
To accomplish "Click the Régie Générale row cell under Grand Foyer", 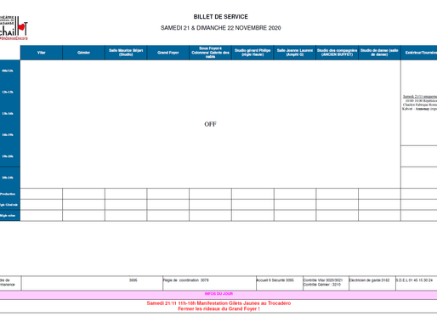I will (168, 205).
